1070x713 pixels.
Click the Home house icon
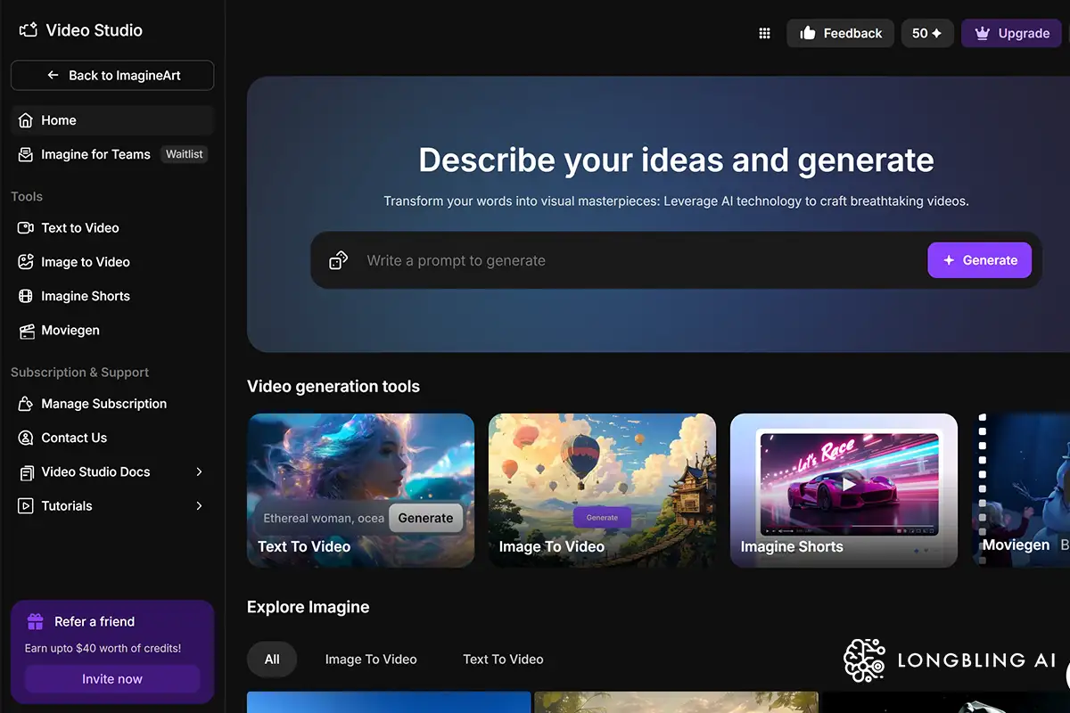click(x=25, y=120)
